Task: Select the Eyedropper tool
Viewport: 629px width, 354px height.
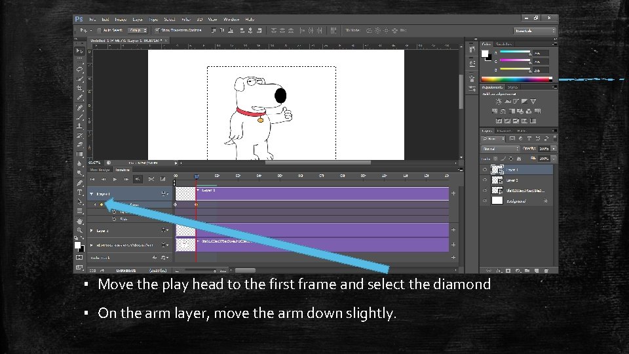Action: [x=79, y=98]
